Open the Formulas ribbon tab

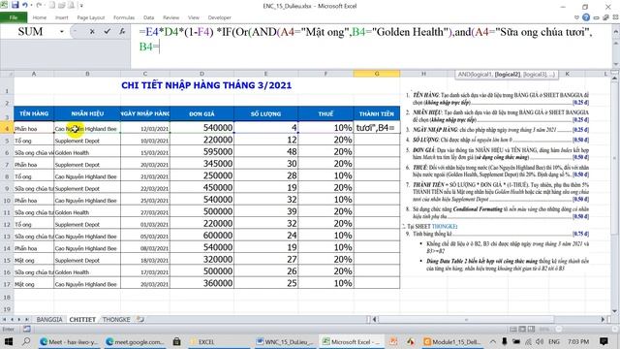[x=124, y=17]
